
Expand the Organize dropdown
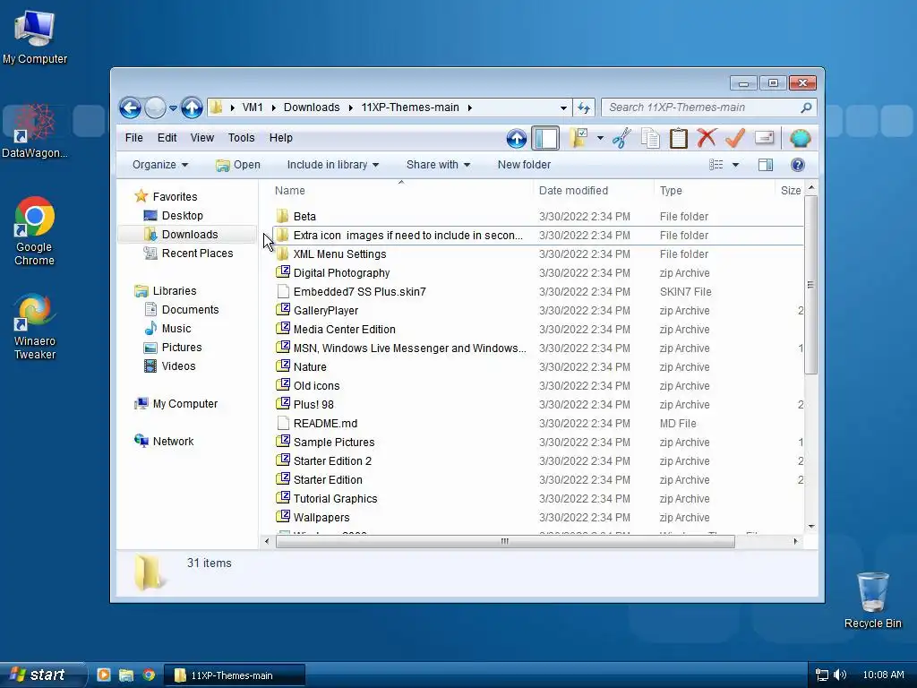(x=159, y=165)
